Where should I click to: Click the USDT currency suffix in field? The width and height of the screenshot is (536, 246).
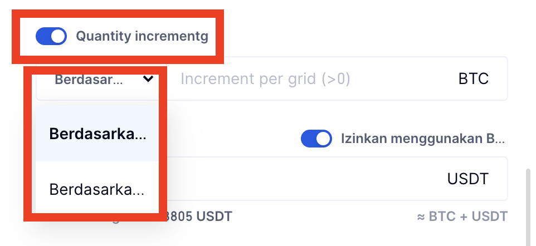pyautogui.click(x=467, y=179)
